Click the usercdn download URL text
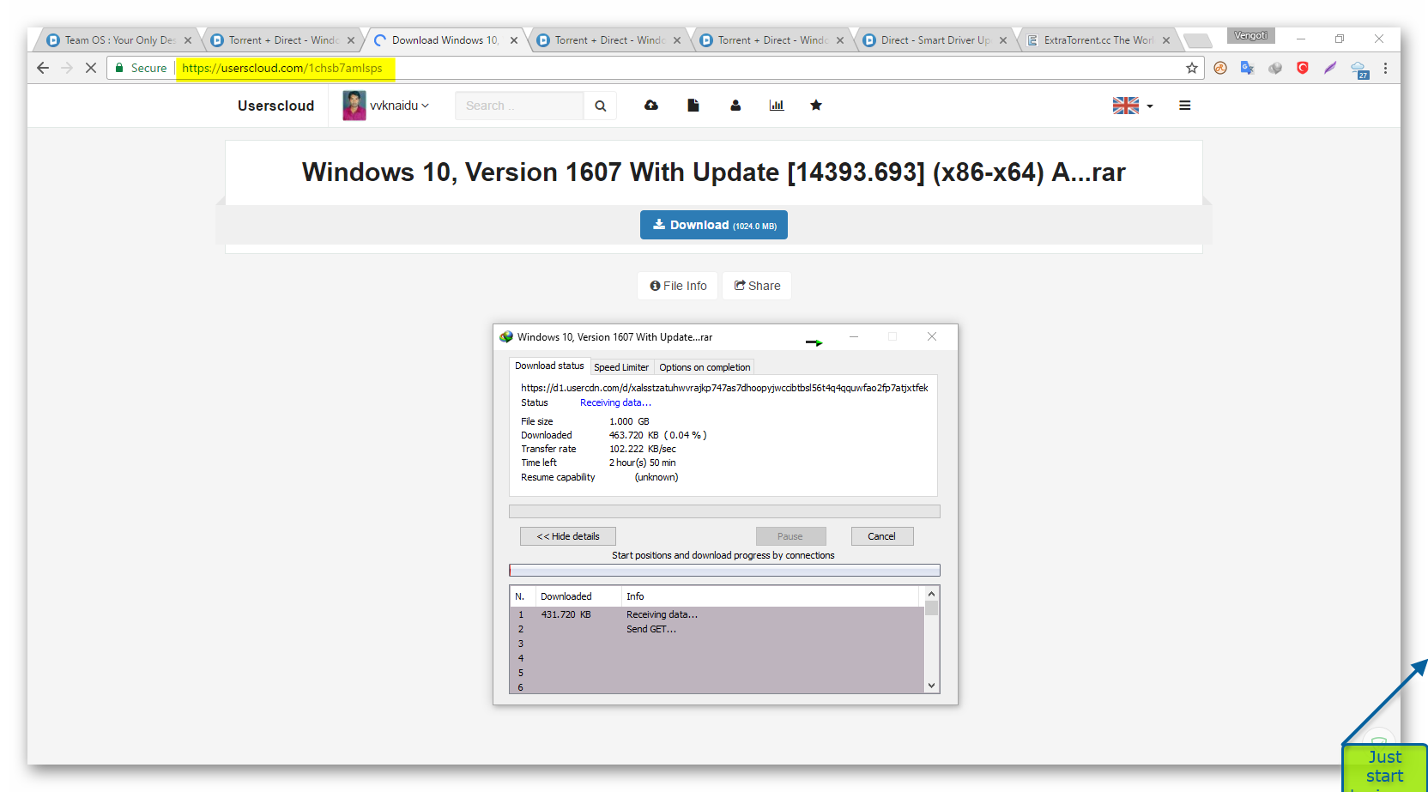The height and width of the screenshot is (792, 1428). click(x=724, y=388)
